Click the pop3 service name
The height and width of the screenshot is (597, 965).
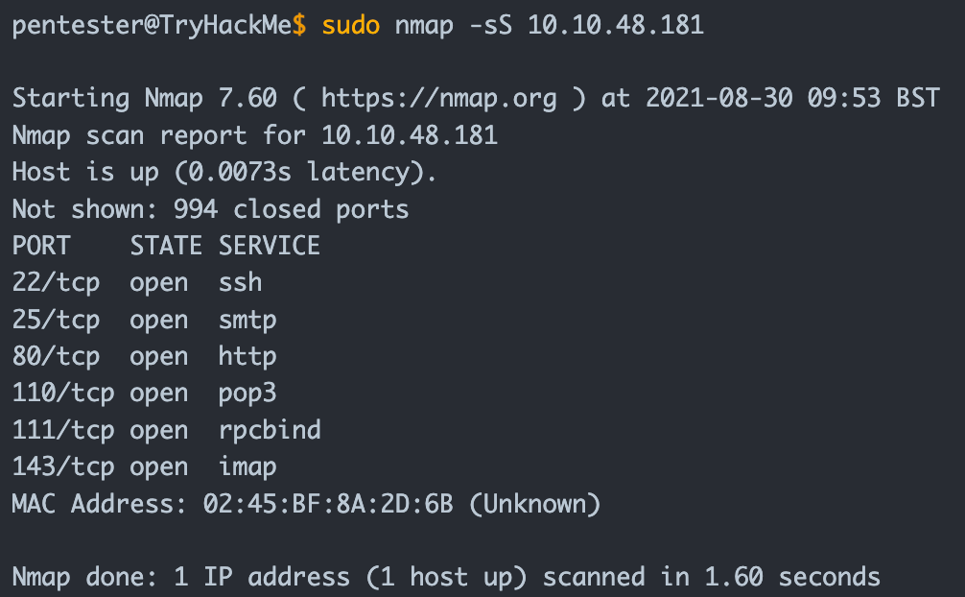click(x=247, y=393)
